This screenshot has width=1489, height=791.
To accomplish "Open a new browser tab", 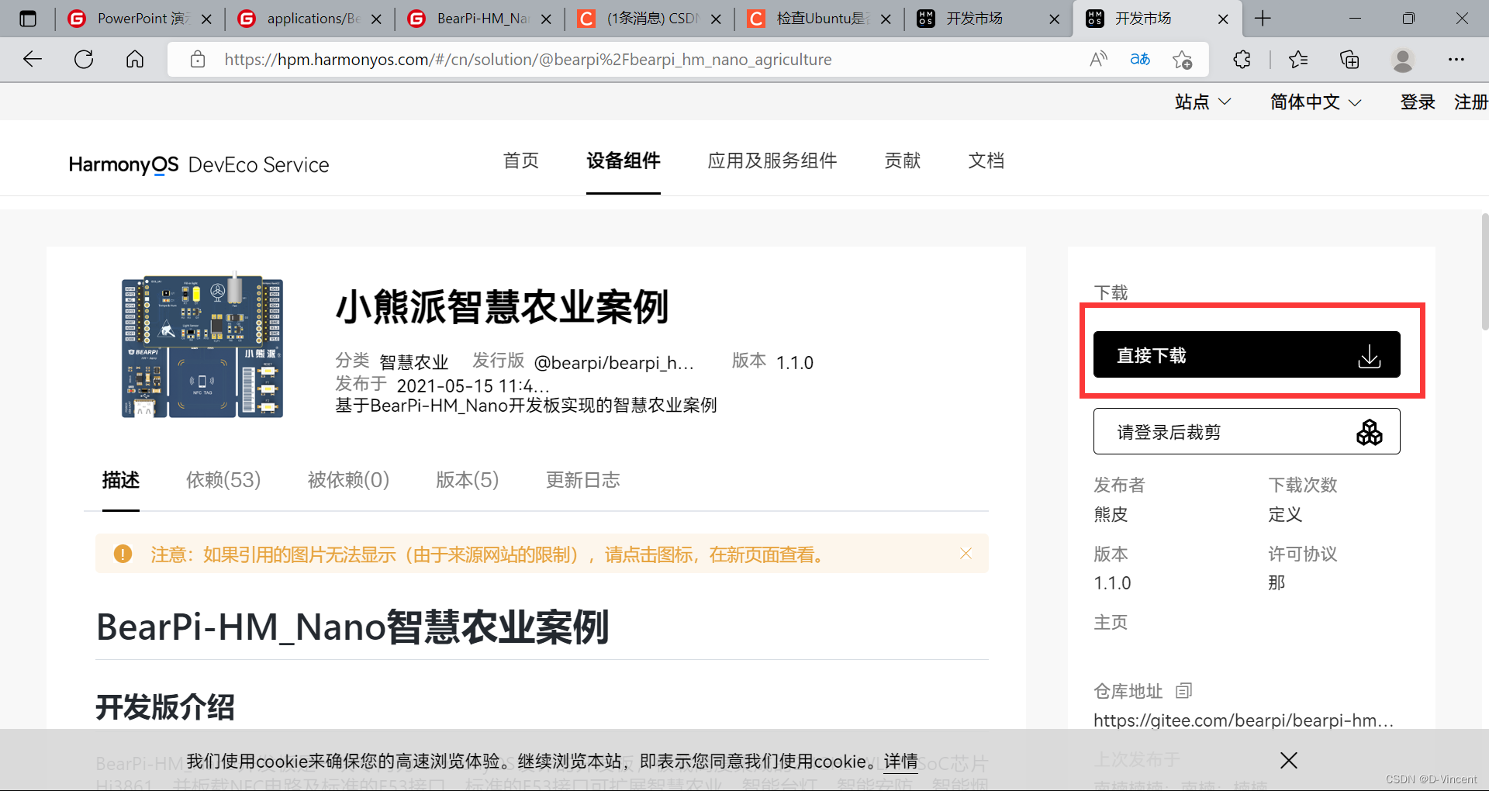I will [1263, 19].
